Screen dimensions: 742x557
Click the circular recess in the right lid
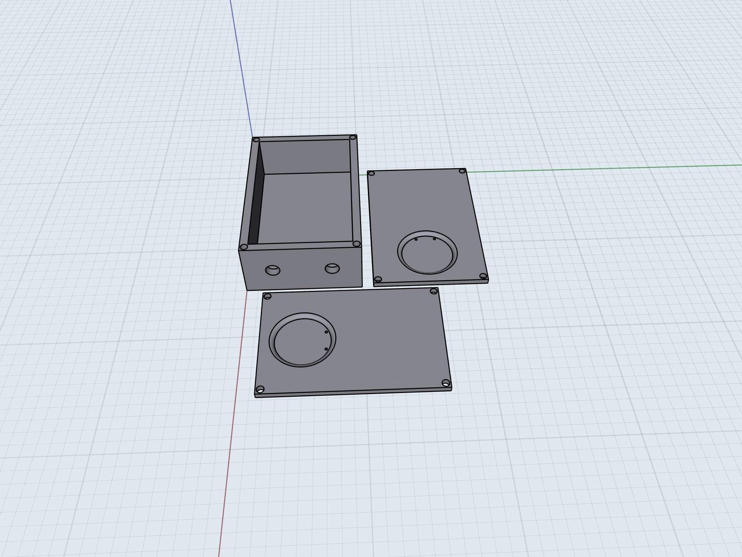tap(427, 254)
